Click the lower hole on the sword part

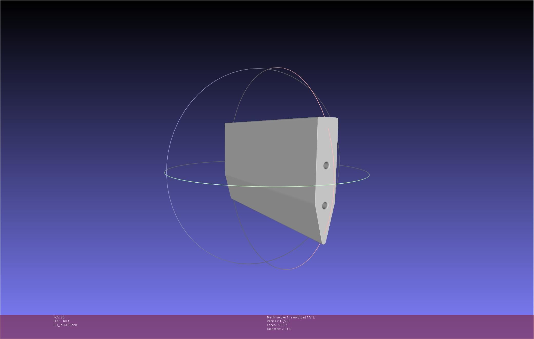325,205
